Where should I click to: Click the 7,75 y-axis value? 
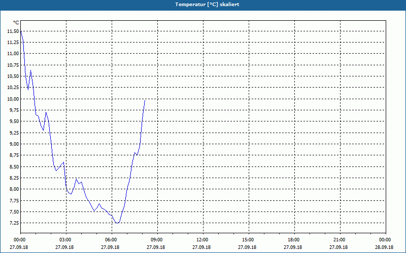[14, 200]
